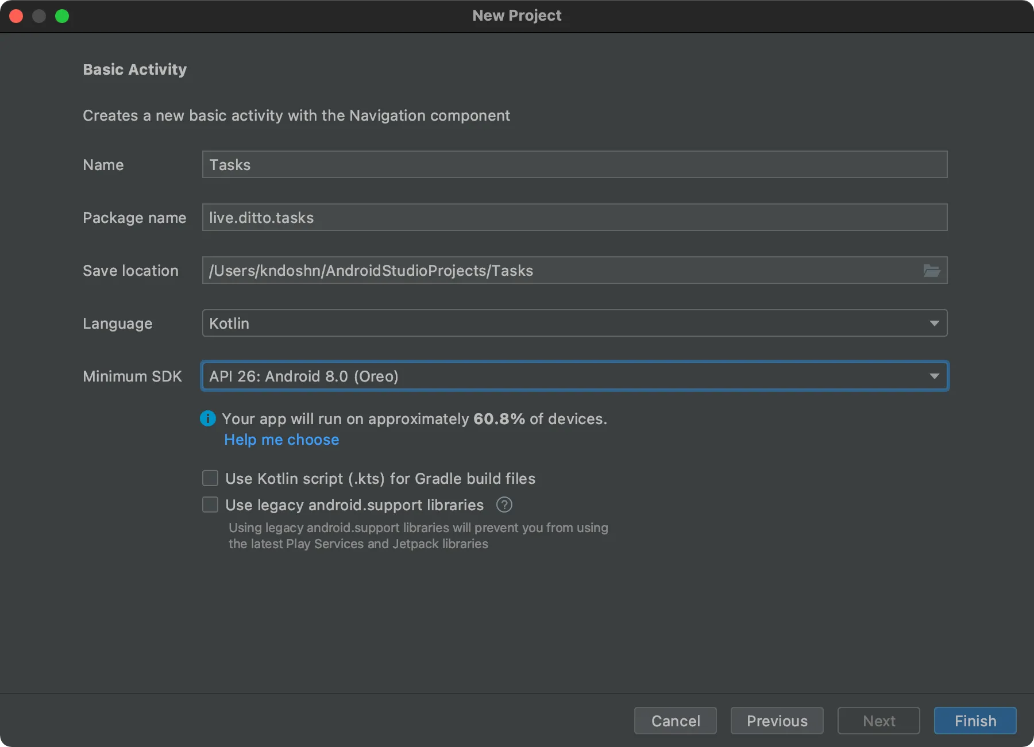The height and width of the screenshot is (747, 1034).
Task: Click the Basic Activity heading text
Action: click(x=135, y=70)
